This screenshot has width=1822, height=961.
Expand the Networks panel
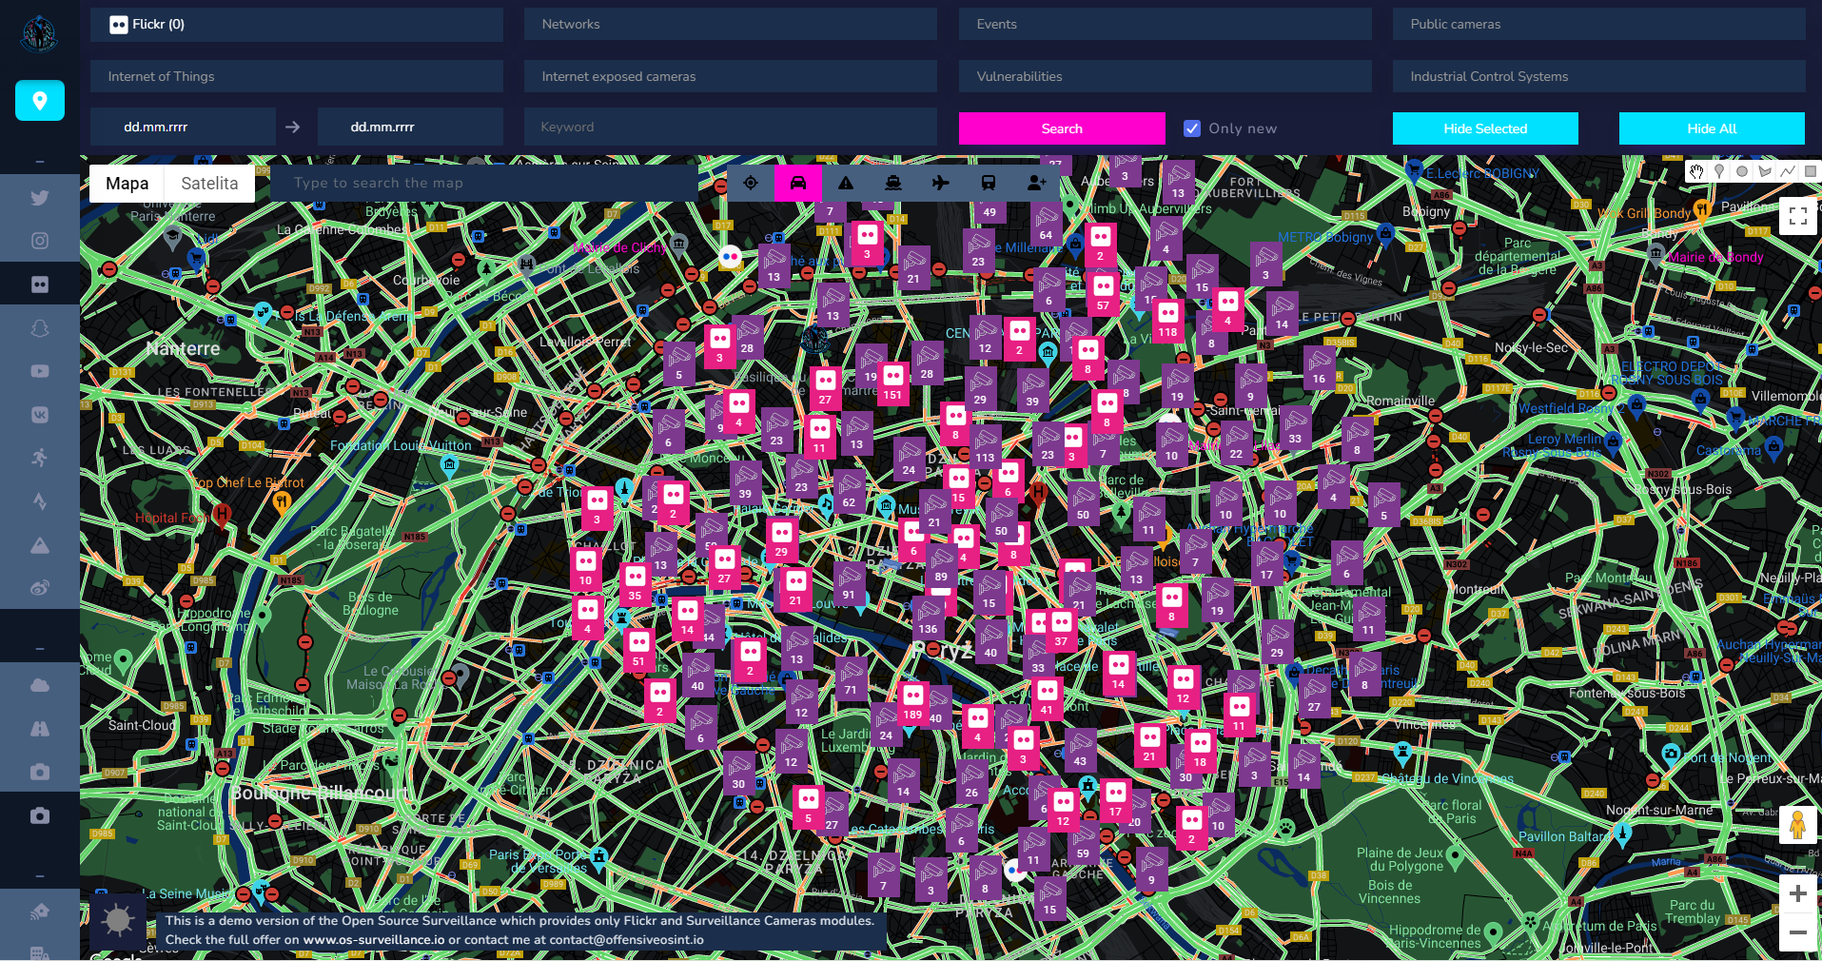pos(731,25)
